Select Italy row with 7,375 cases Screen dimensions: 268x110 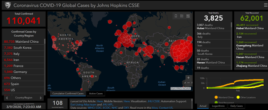point(23,54)
